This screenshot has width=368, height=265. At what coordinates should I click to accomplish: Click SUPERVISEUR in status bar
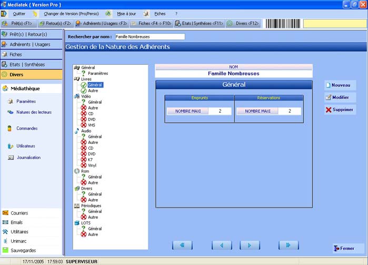click(82, 262)
